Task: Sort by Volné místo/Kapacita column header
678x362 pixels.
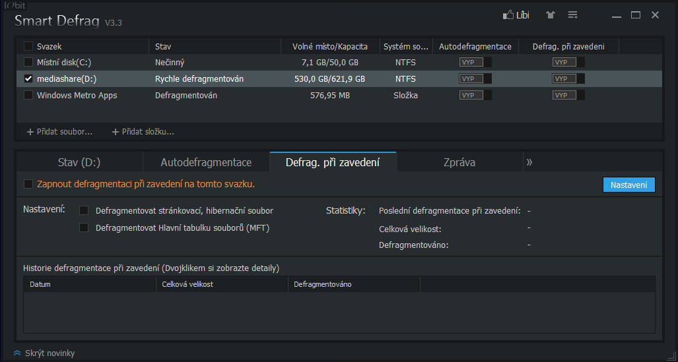Action: [x=329, y=46]
